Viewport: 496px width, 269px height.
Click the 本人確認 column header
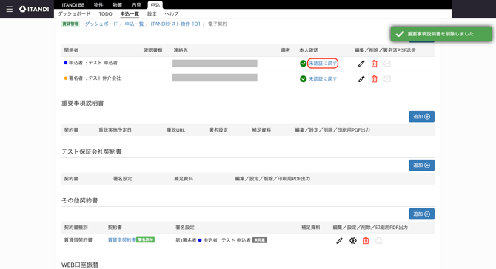309,50
